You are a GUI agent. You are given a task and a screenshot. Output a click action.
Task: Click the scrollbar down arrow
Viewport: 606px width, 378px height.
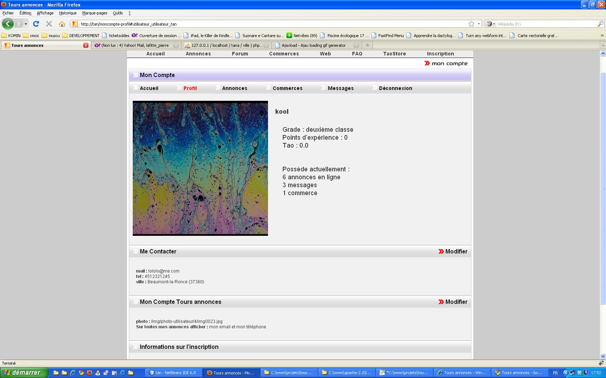tap(603, 356)
